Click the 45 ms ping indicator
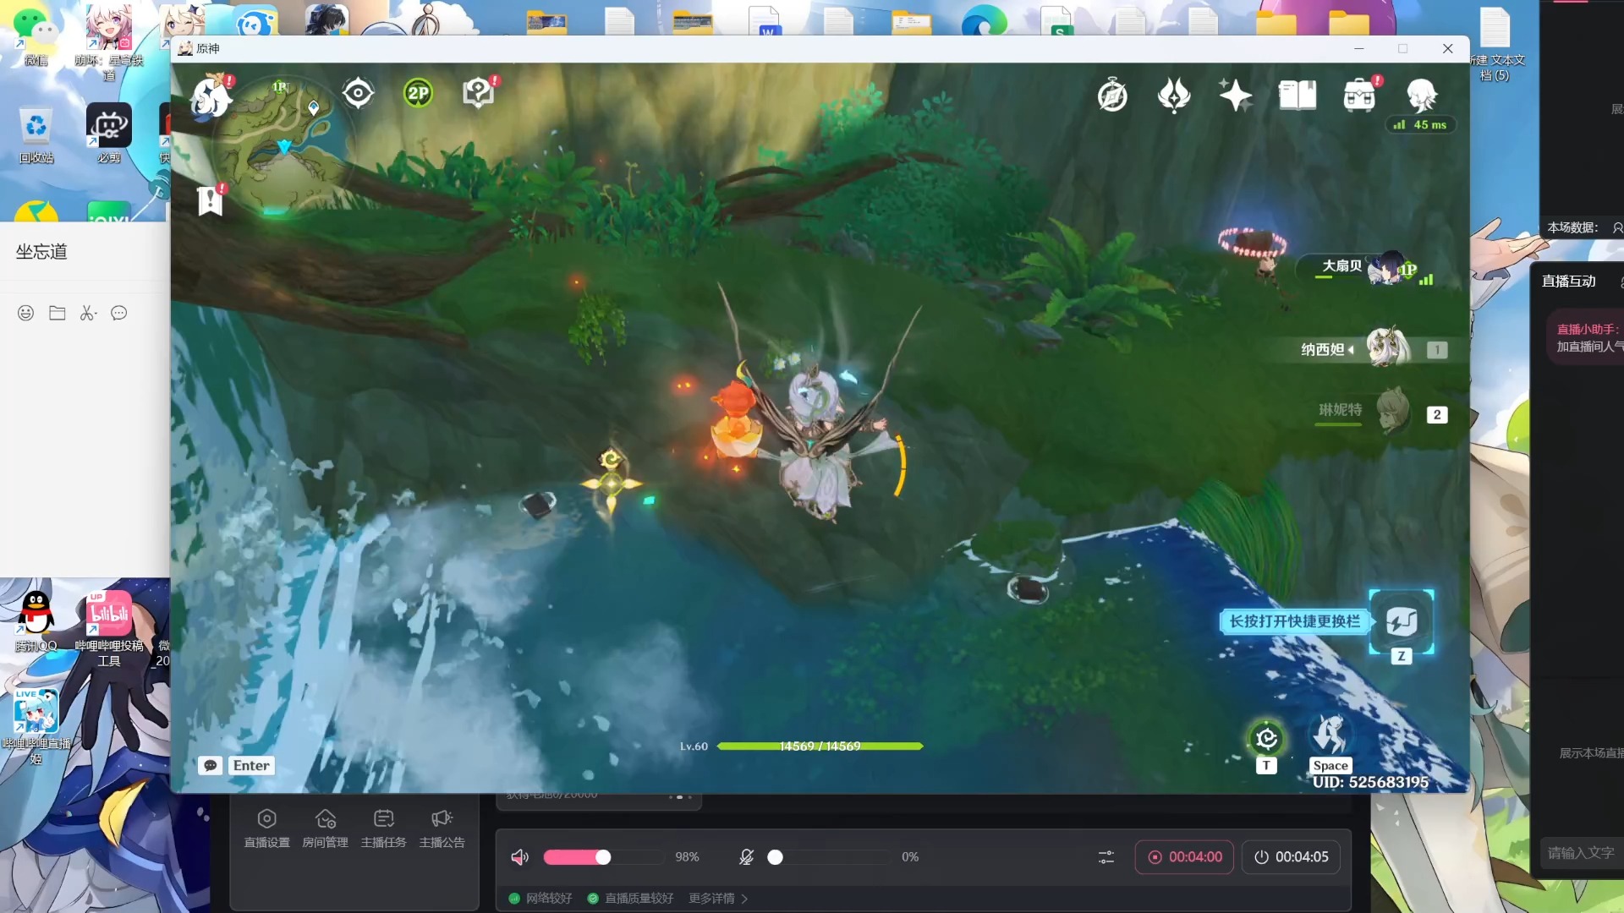The width and height of the screenshot is (1624, 913). (x=1421, y=125)
